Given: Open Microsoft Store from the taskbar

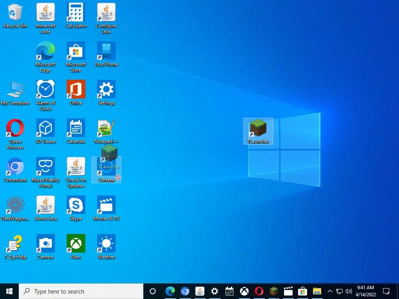Looking at the screenshot, I should click(302, 291).
